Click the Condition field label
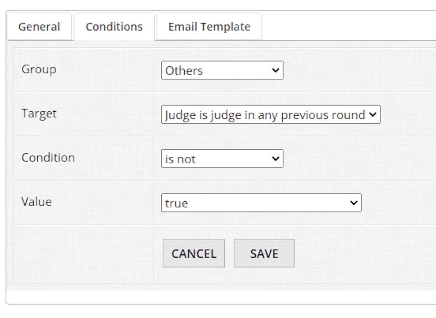This screenshot has height=318, width=436. 48,157
